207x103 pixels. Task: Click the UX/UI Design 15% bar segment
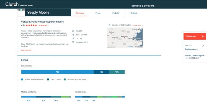tap(101, 72)
